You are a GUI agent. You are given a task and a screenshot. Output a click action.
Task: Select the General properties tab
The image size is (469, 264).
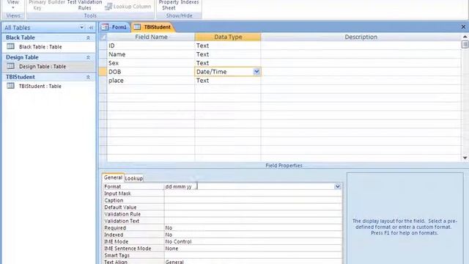(113, 177)
